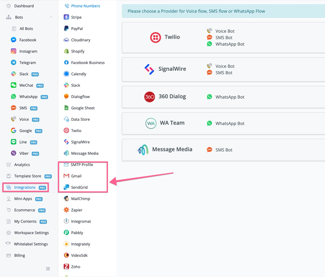Click the Shopify bag icon

pos(66,51)
